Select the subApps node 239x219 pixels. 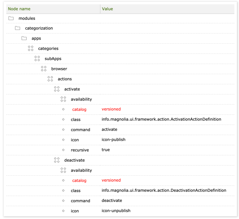53,59
